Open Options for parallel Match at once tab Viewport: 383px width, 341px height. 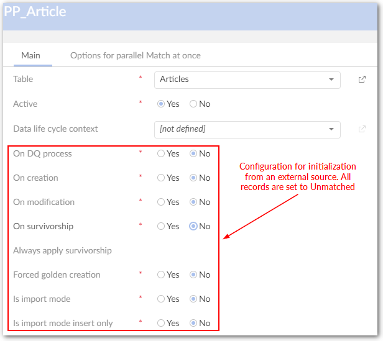coord(135,55)
